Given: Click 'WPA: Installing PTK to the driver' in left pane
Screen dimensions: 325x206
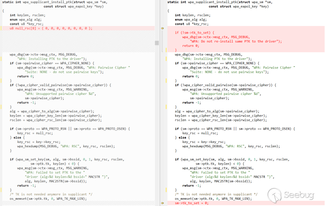Looking at the screenshot, I should [51, 59].
